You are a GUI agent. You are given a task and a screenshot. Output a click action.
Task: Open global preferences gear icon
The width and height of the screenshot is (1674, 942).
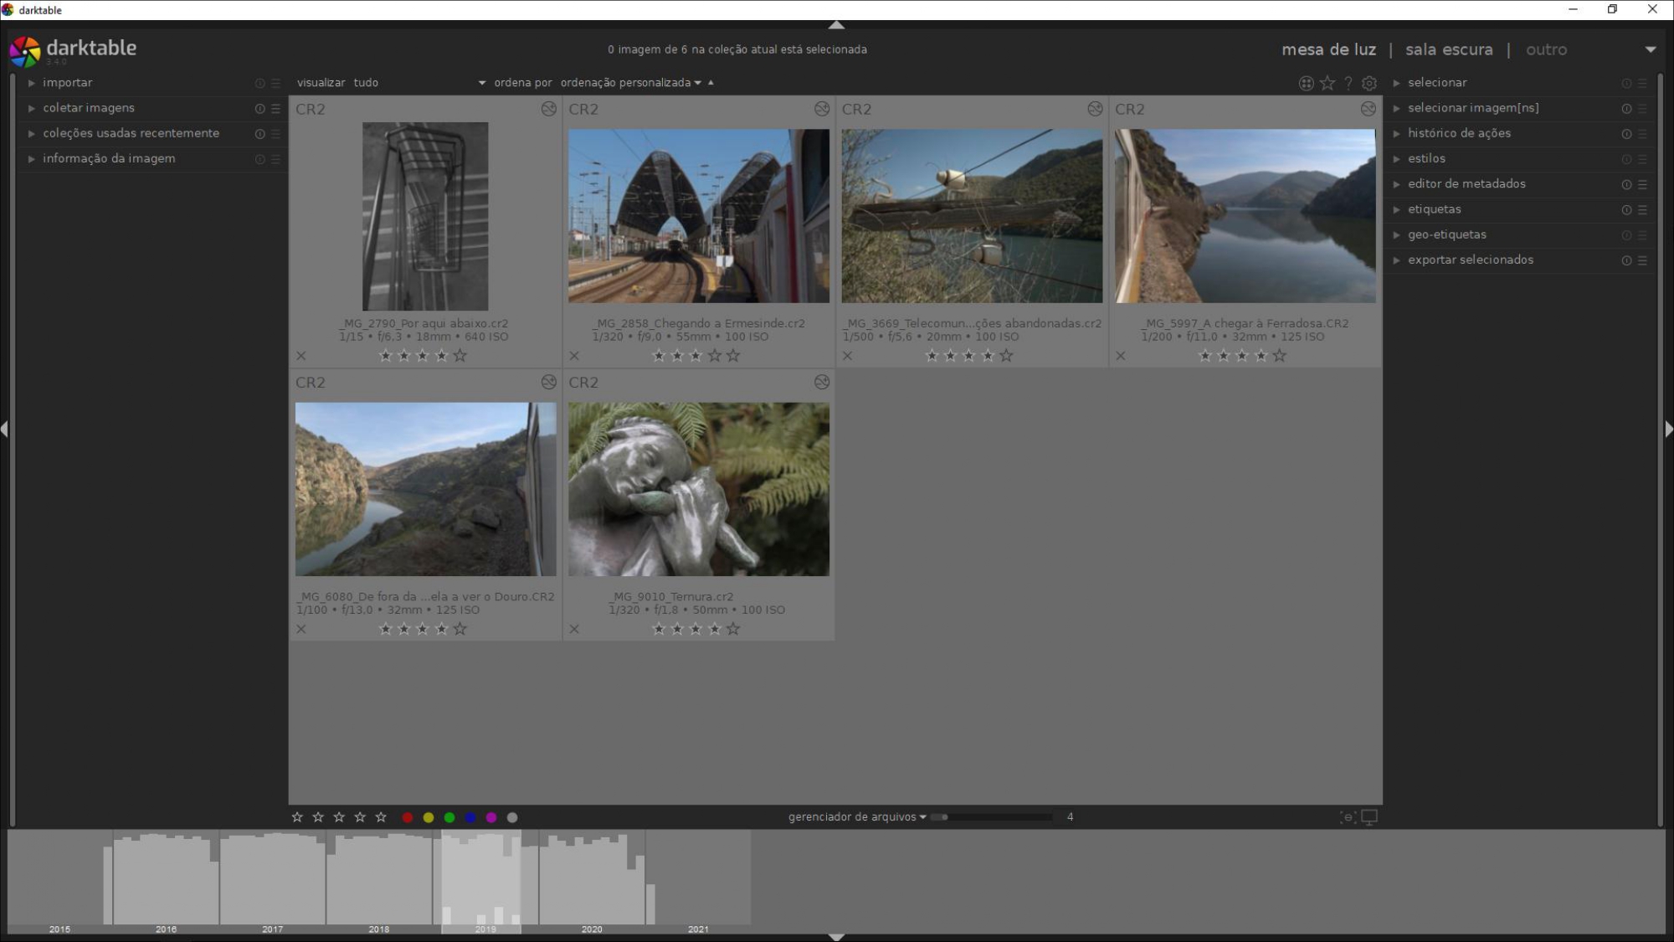click(1369, 83)
